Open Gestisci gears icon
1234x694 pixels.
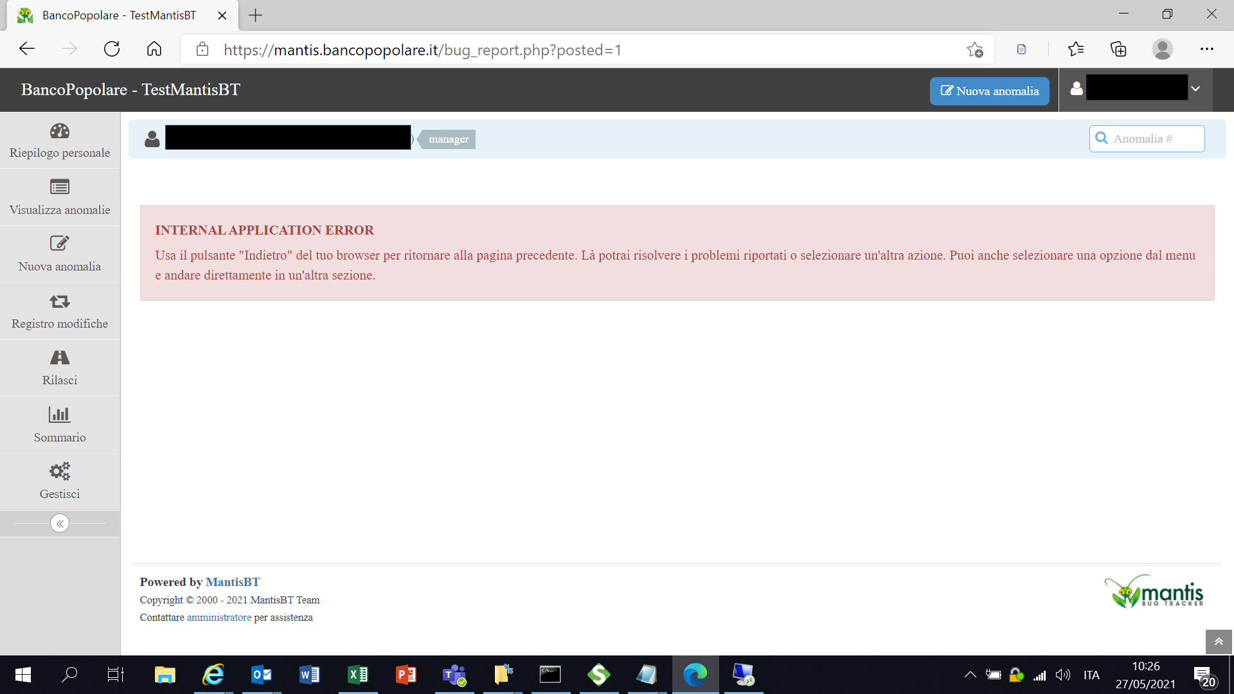tap(60, 471)
